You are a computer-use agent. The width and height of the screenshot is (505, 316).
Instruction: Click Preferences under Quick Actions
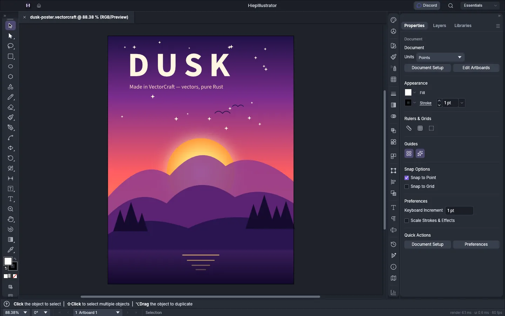point(476,244)
